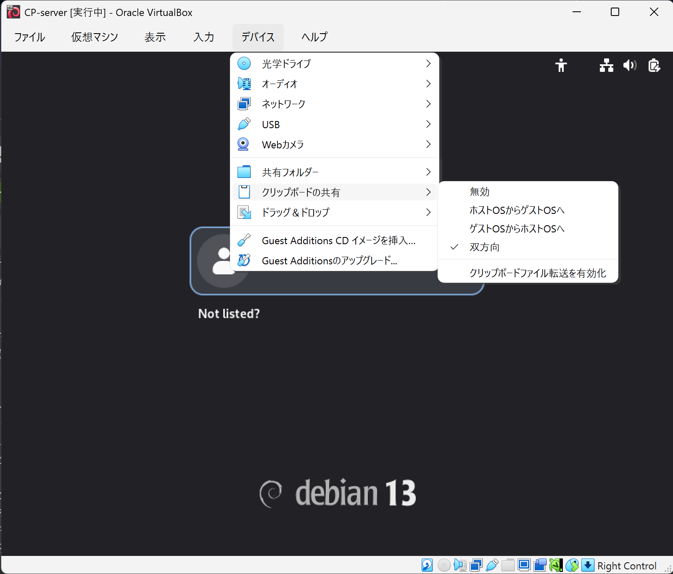Click the hard disk activity status icon
This screenshot has height=574, width=673.
pyautogui.click(x=427, y=565)
